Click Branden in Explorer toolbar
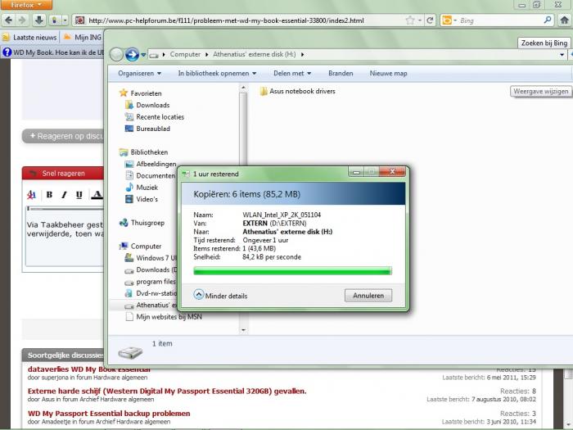The height and width of the screenshot is (430, 573). 341,73
